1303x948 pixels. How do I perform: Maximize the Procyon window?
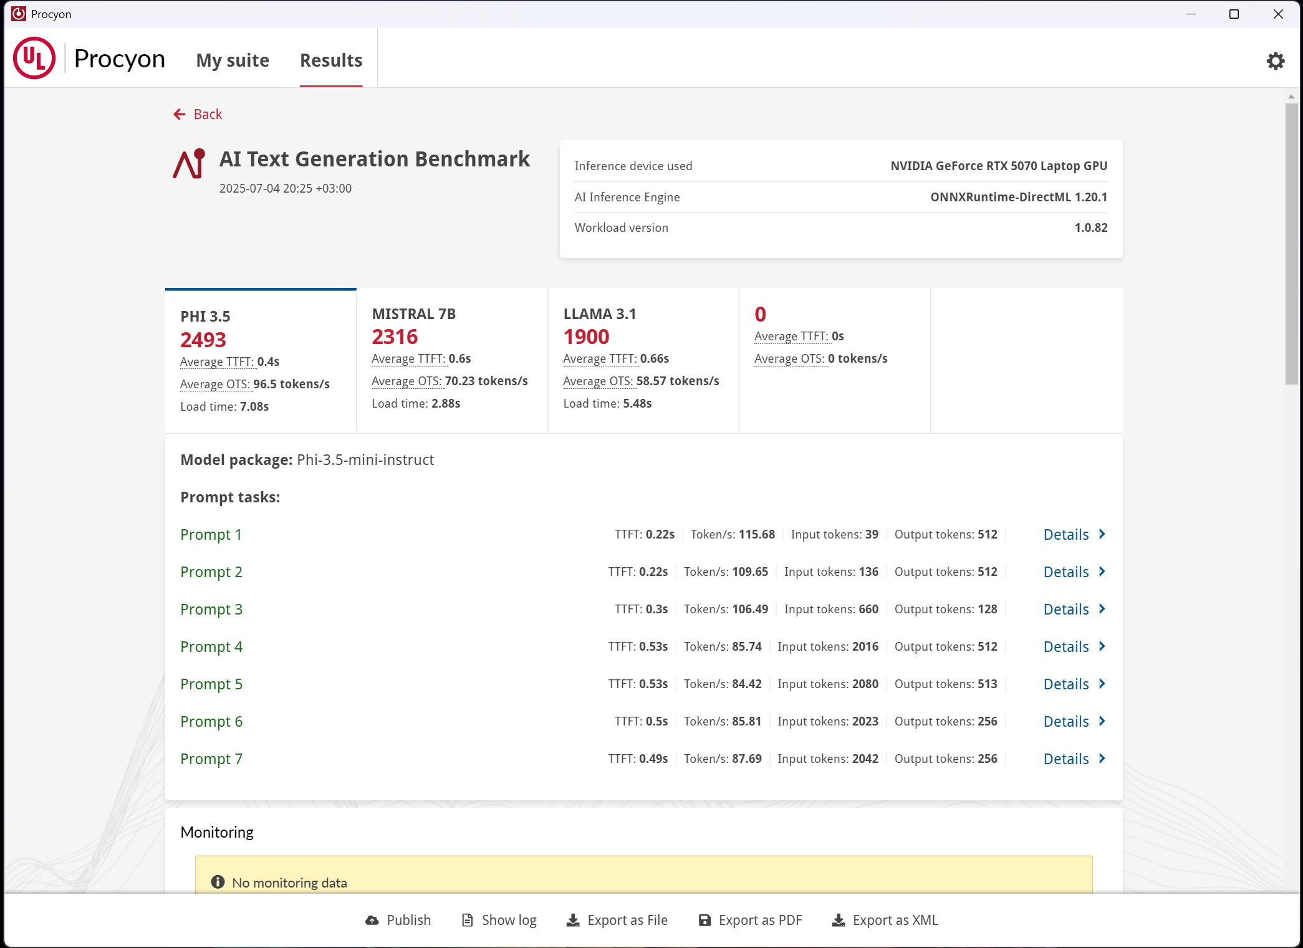tap(1234, 14)
